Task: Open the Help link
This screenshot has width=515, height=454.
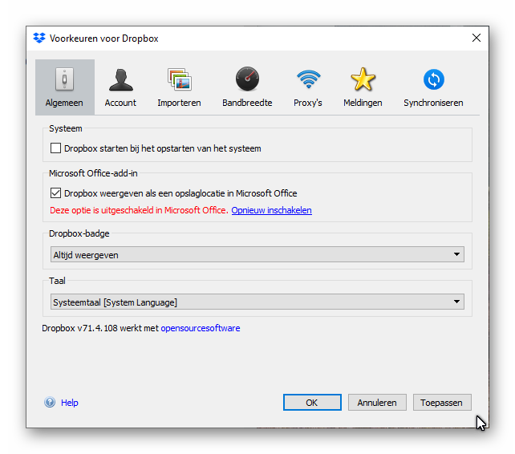Action: pos(70,403)
